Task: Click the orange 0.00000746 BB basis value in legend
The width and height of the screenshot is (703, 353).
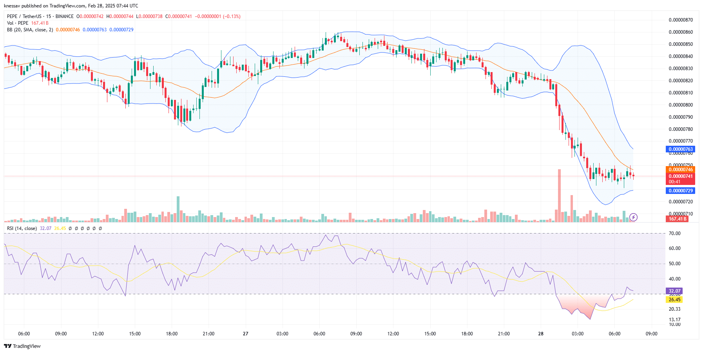Action: (68, 30)
